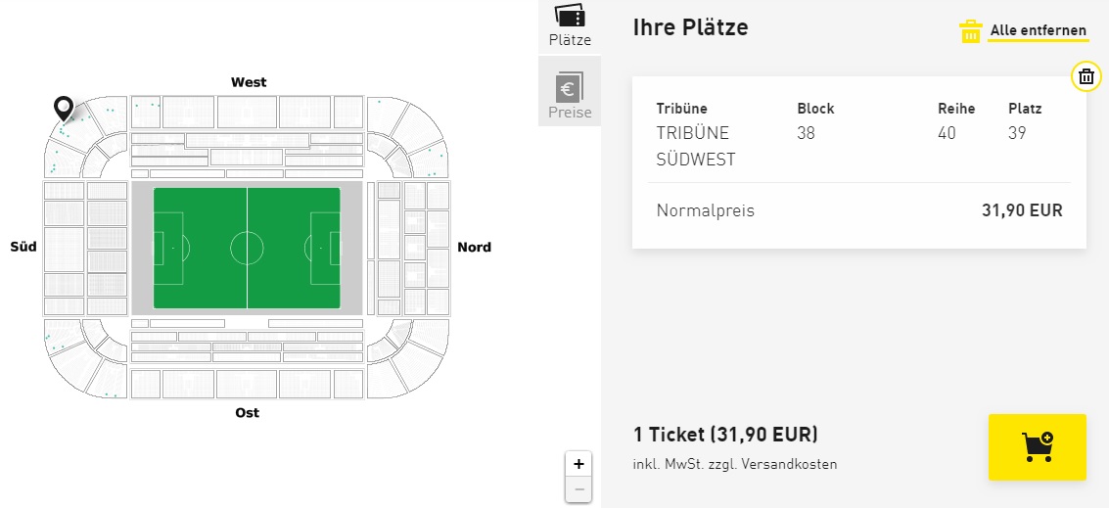
Task: Click the 'West' stand label
Action: [249, 82]
